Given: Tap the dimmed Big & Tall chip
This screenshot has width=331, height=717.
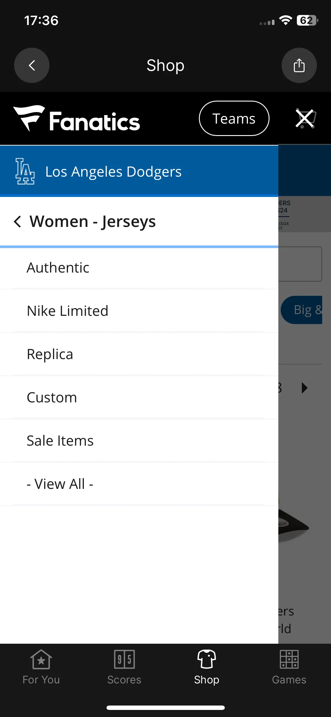Looking at the screenshot, I should pyautogui.click(x=302, y=310).
